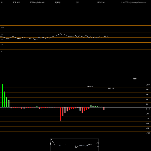The image size is (151, 151).
Task: Click the RSI axis label 50
Action: click(x=2, y=40)
